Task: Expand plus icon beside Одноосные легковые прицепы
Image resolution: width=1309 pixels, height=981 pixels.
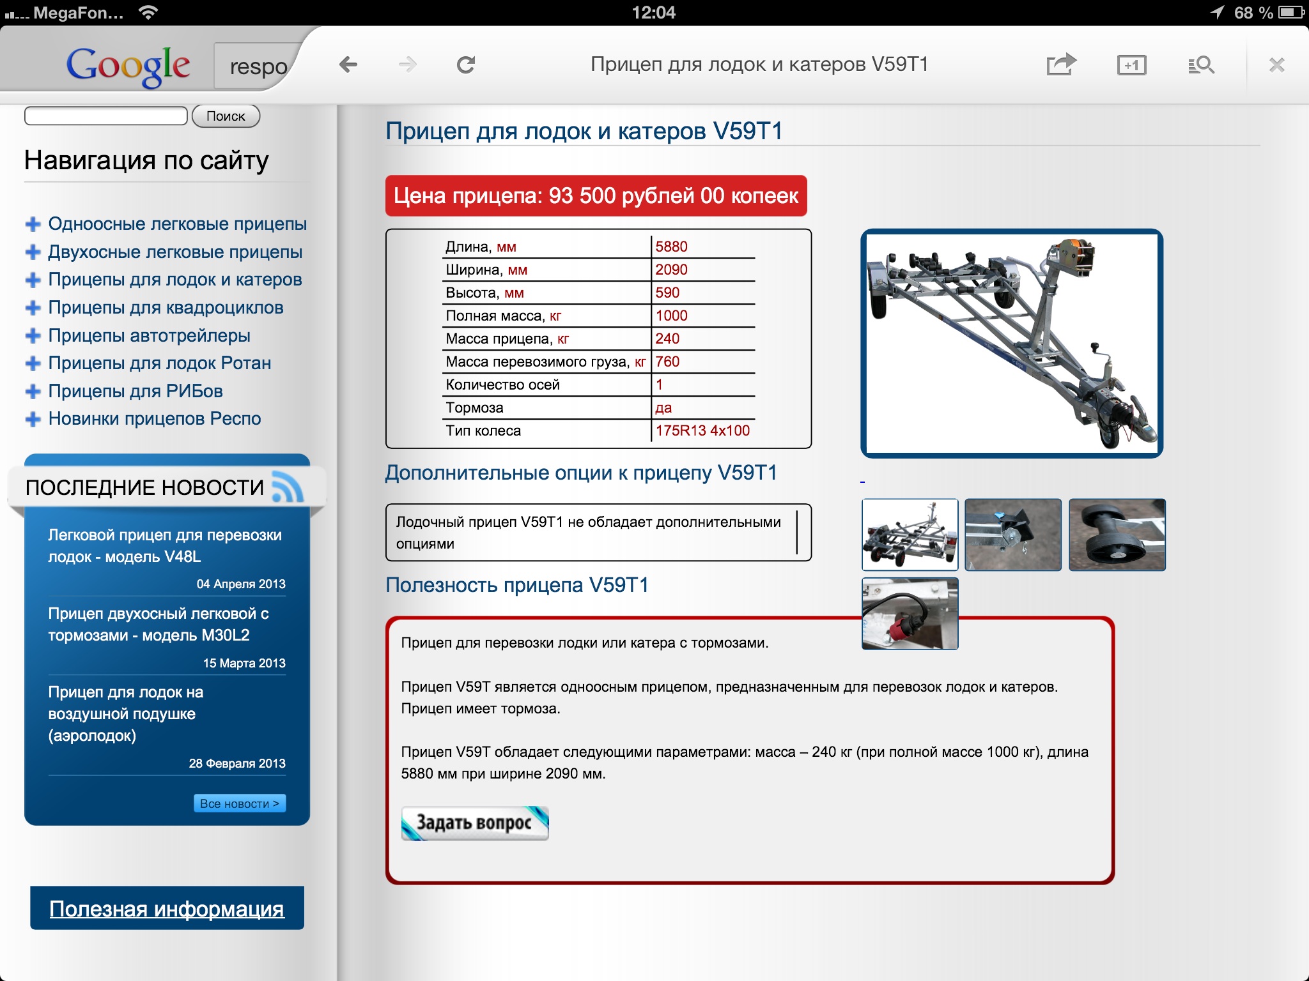Action: tap(33, 224)
